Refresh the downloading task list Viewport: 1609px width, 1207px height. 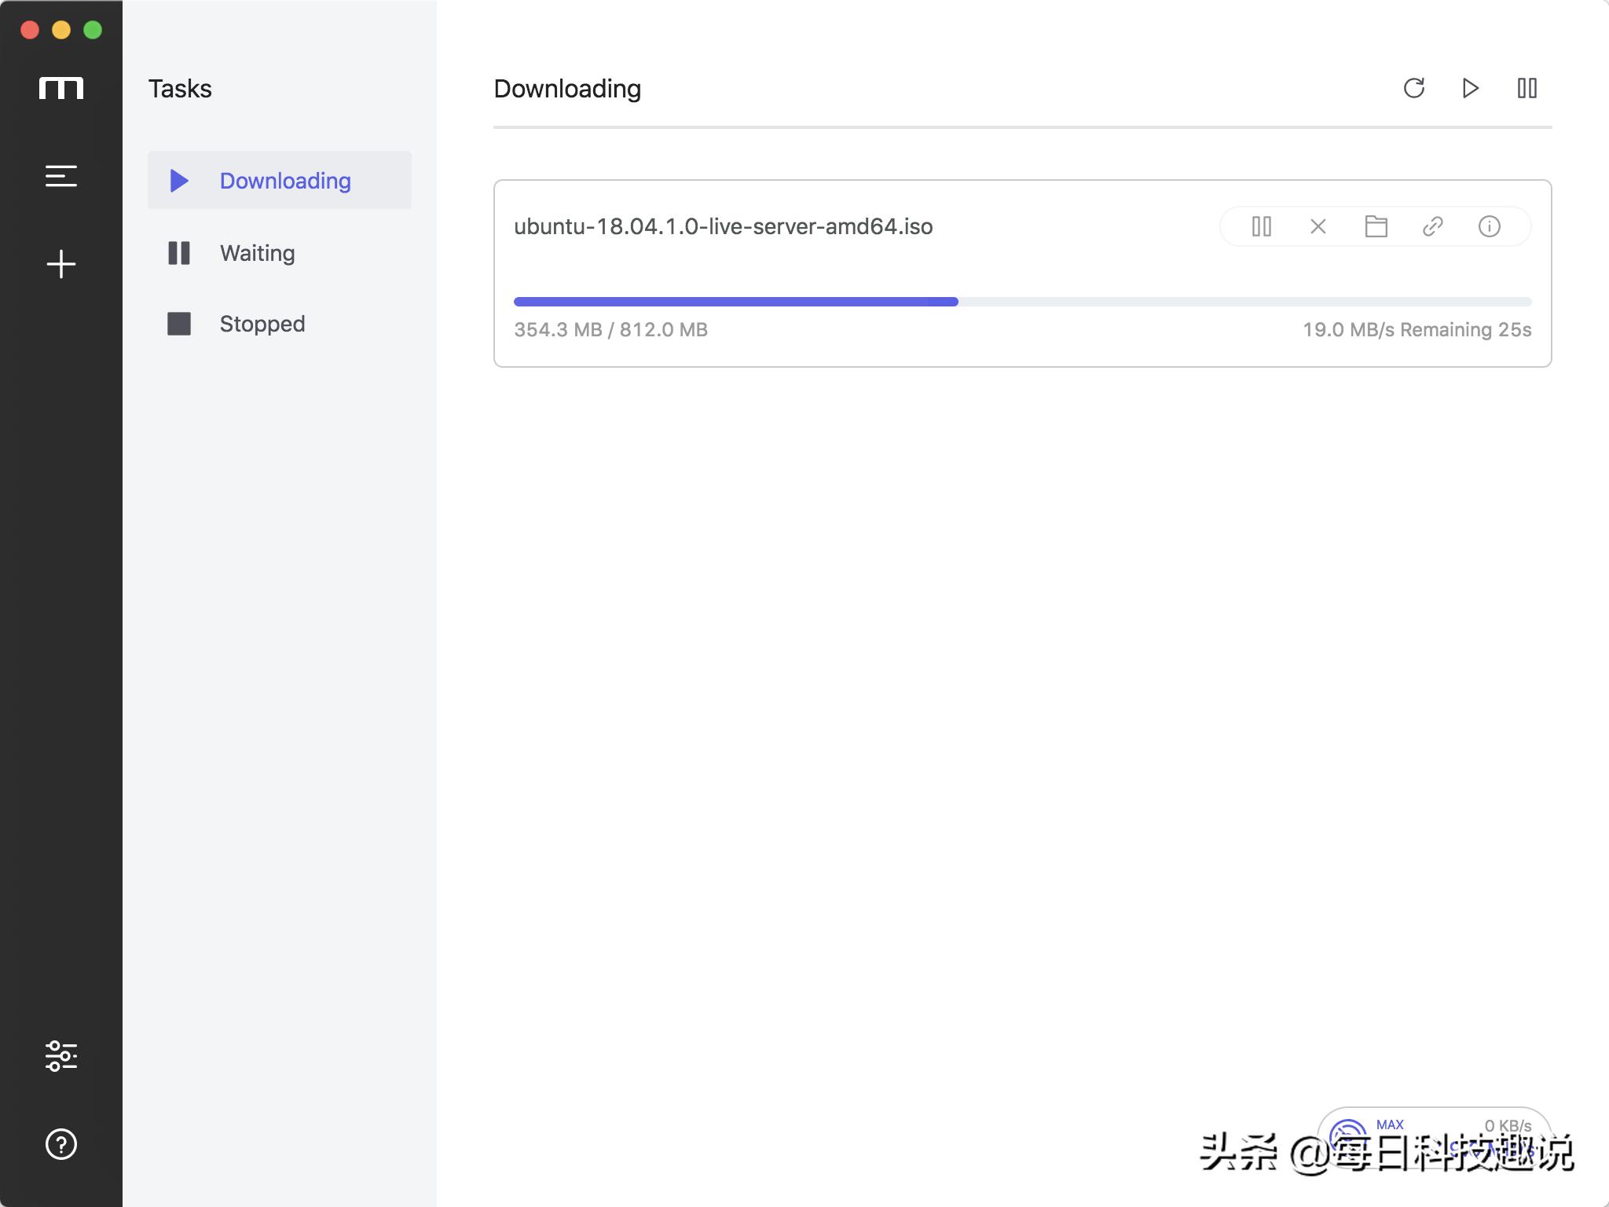[x=1415, y=89]
